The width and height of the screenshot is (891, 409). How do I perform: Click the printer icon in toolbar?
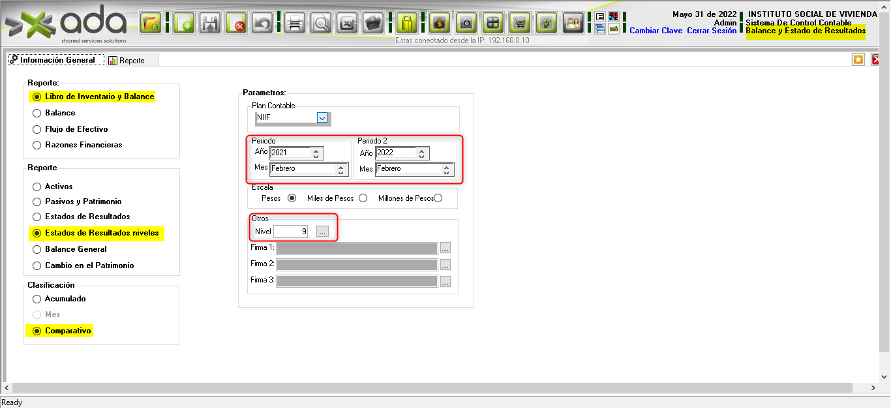(295, 23)
